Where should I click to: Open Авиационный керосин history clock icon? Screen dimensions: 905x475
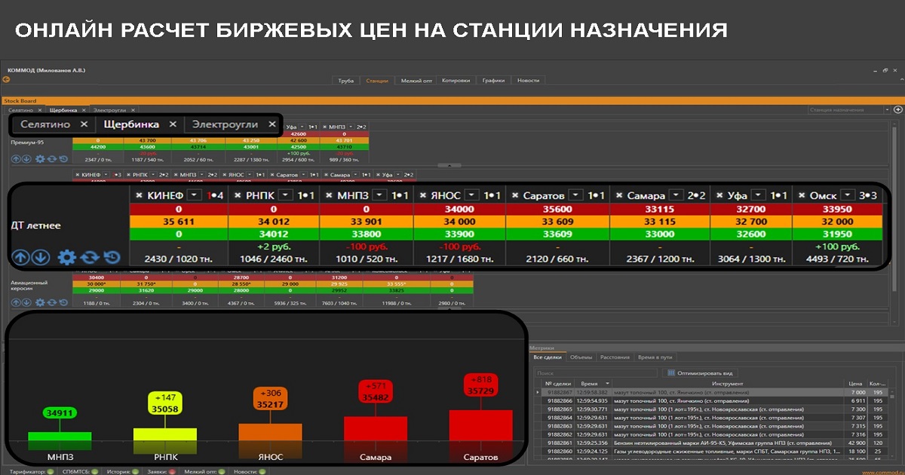(63, 302)
